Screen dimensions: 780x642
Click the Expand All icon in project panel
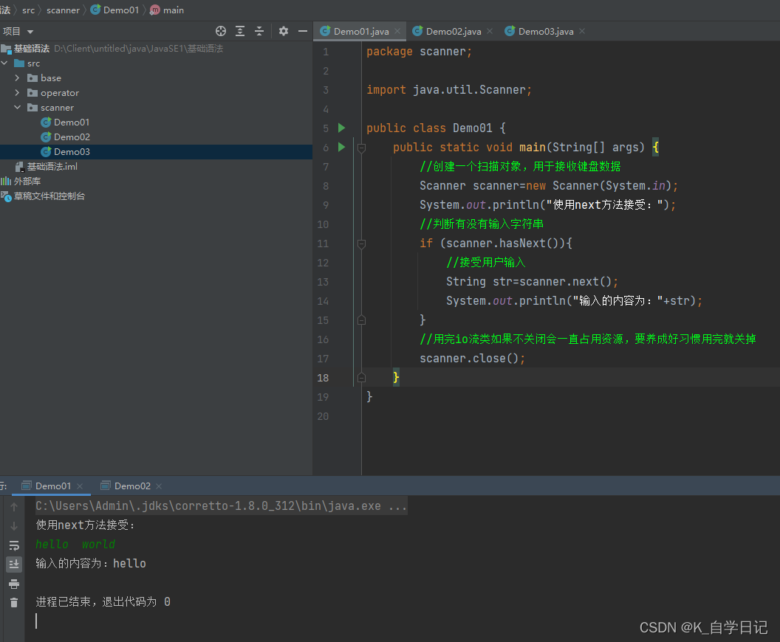pyautogui.click(x=240, y=31)
